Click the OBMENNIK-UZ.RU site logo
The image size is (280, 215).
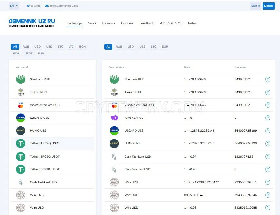[32, 23]
